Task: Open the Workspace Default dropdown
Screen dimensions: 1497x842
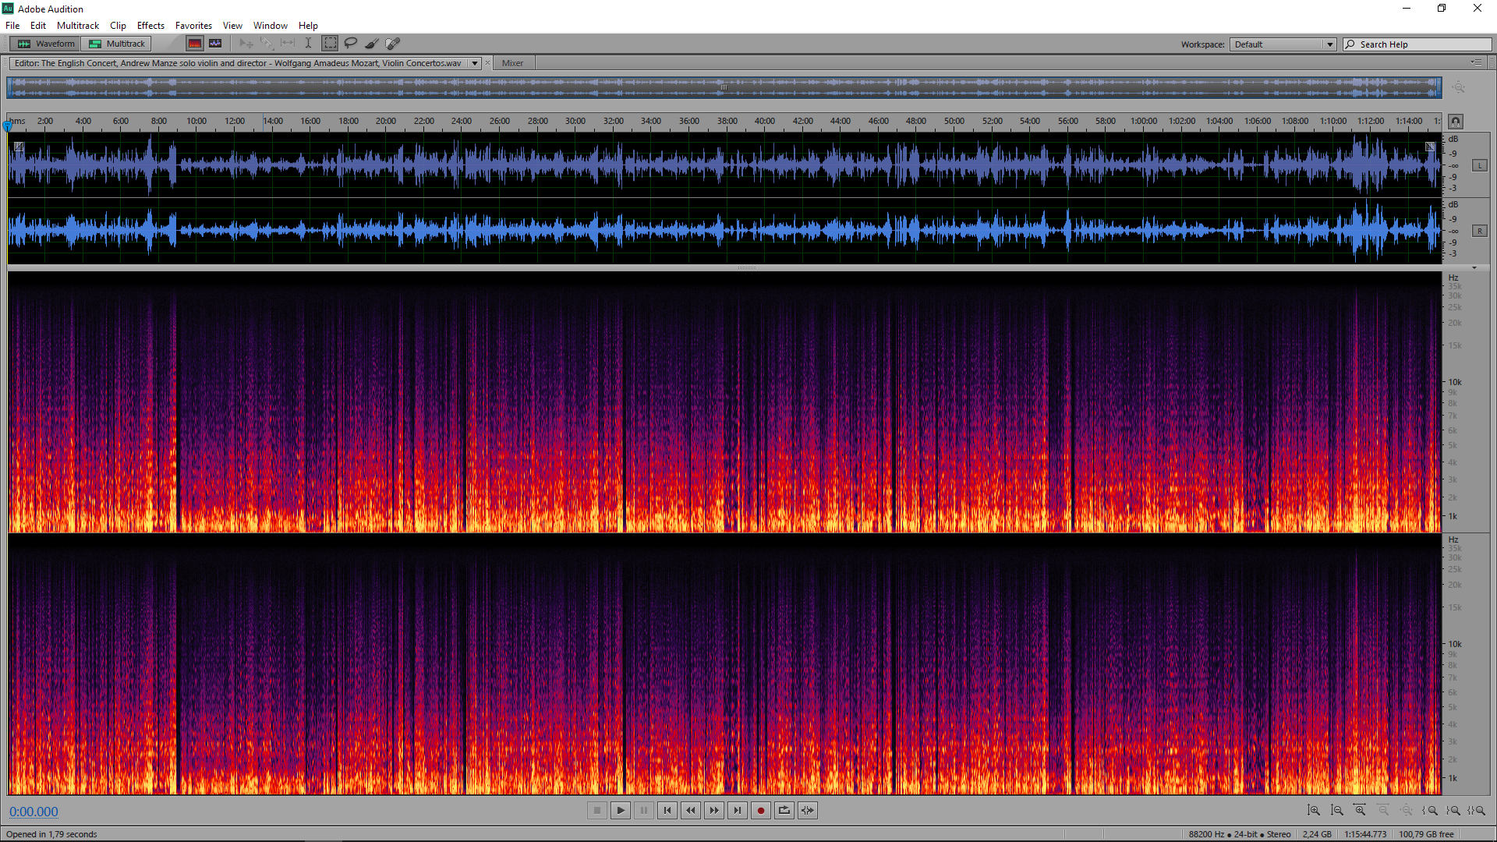Action: tap(1283, 44)
